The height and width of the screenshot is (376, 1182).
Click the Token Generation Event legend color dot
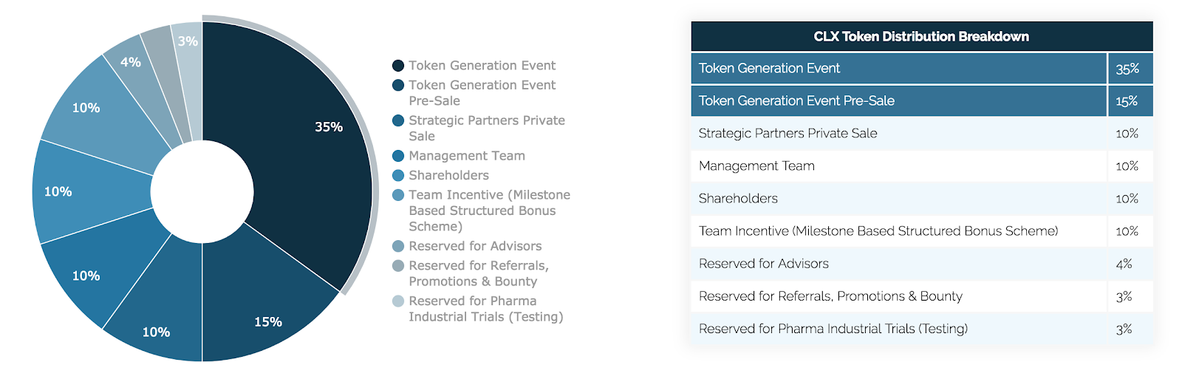point(398,66)
